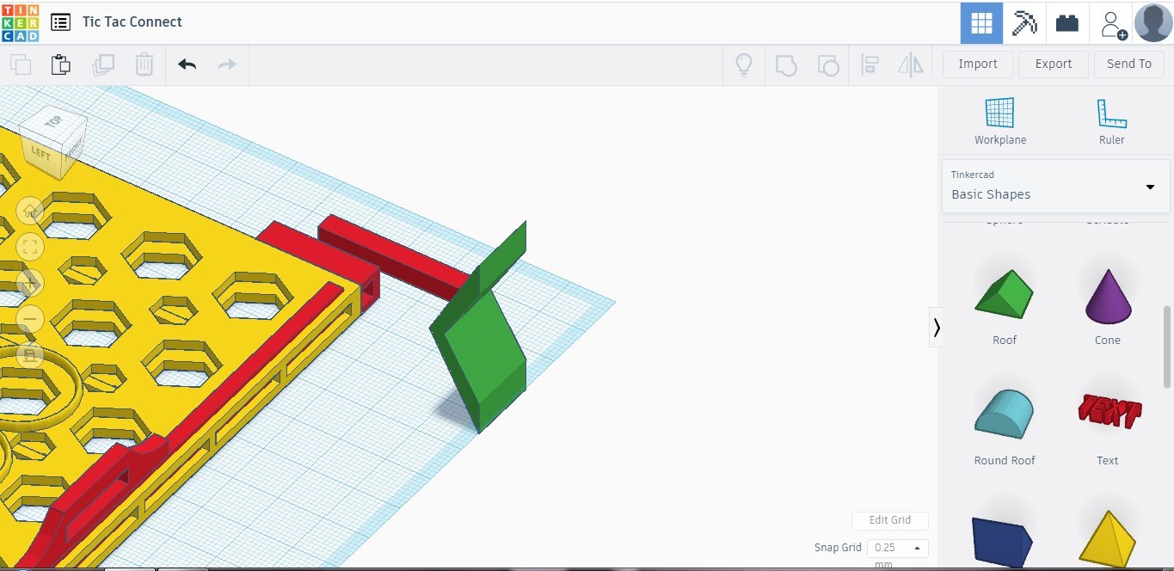The width and height of the screenshot is (1174, 571).
Task: Click the Copy icon in the toolbar
Action: [x=21, y=64]
